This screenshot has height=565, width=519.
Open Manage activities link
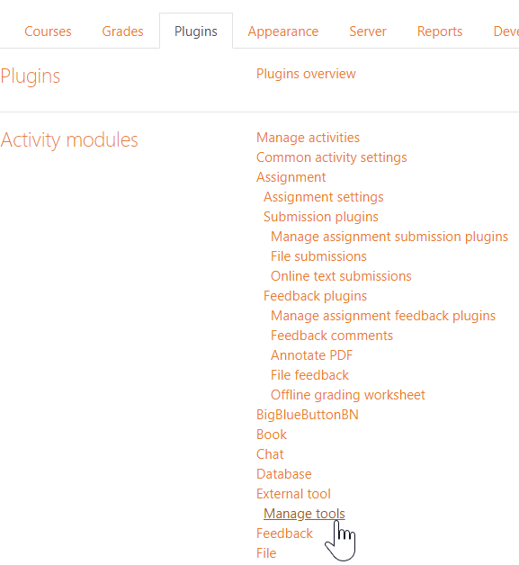[308, 138]
